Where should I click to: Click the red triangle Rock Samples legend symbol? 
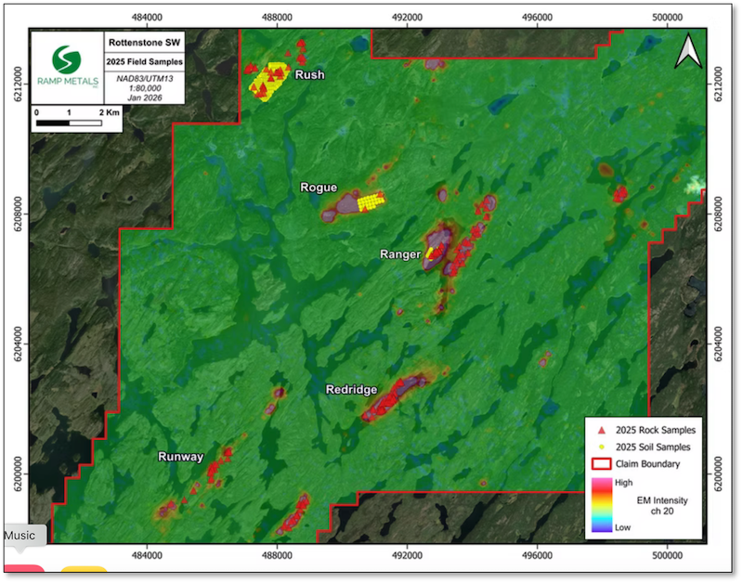(x=601, y=431)
